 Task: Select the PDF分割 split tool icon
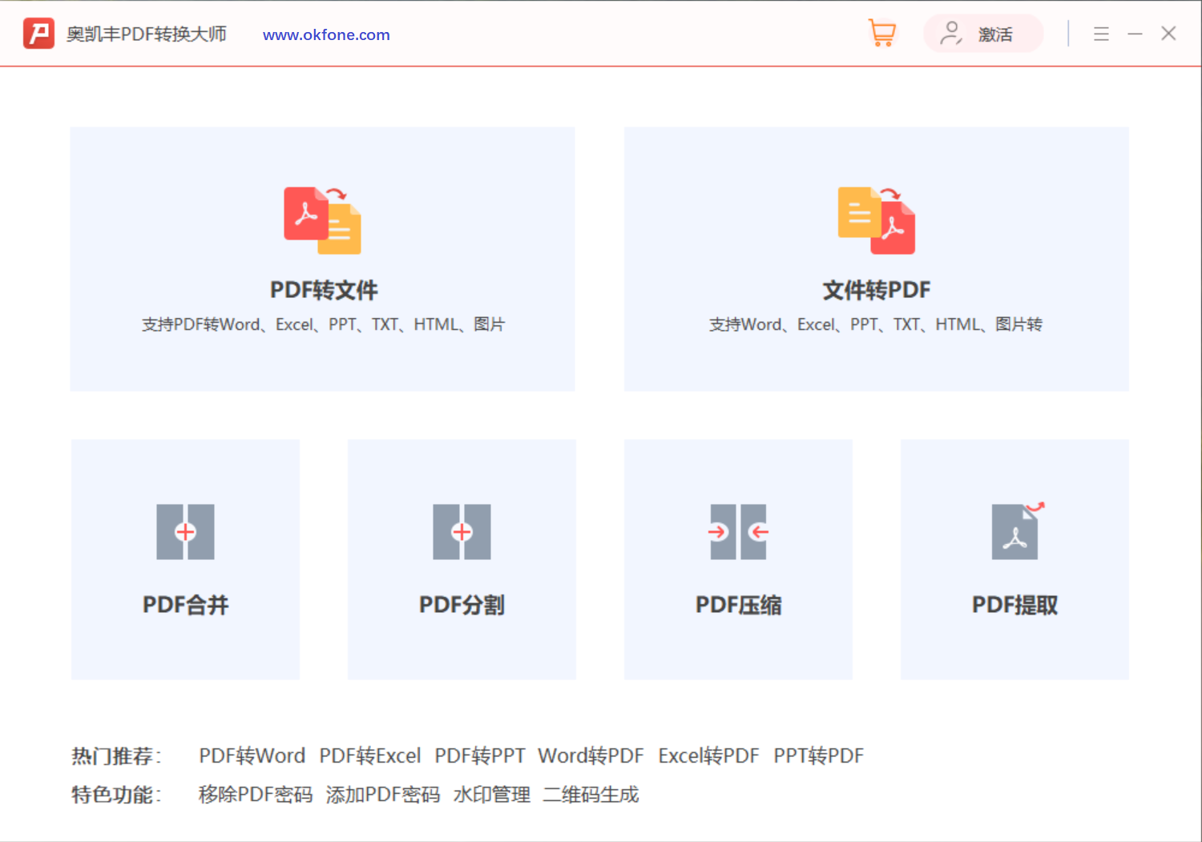tap(462, 531)
